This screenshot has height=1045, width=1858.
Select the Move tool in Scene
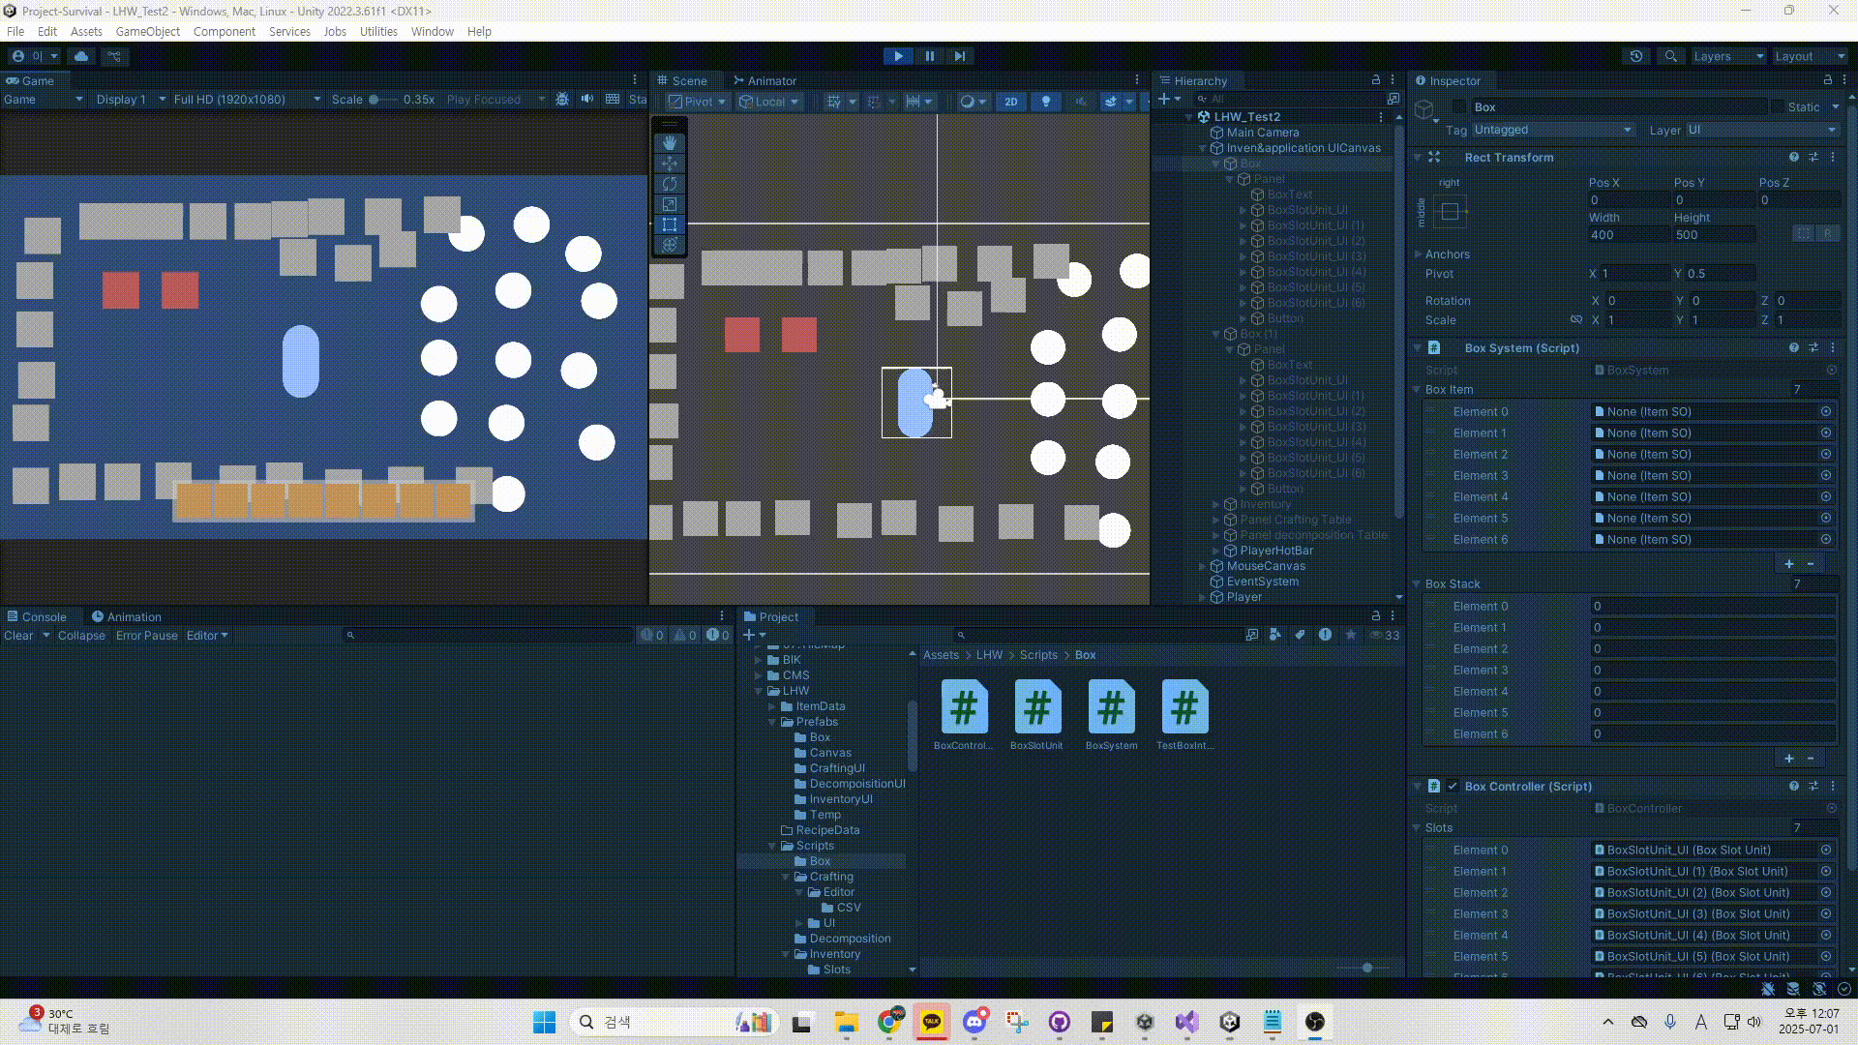[669, 164]
